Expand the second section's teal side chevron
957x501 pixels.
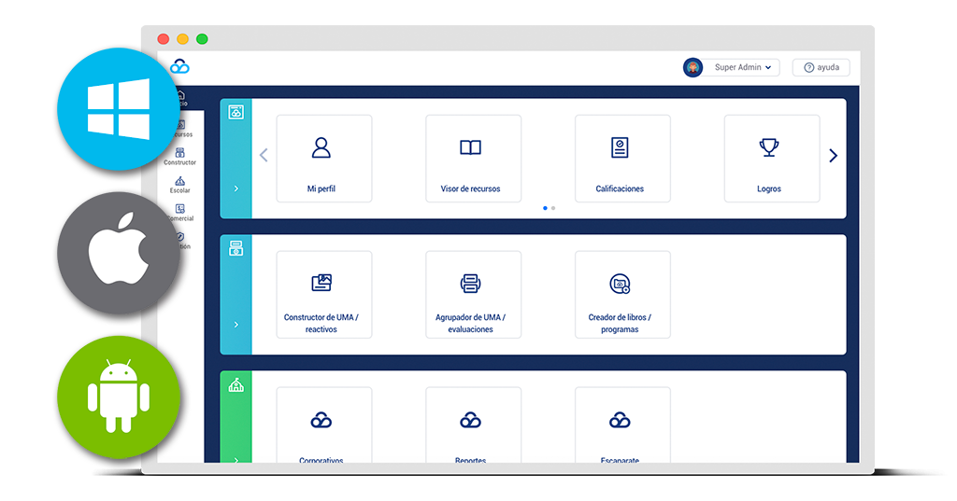coord(236,325)
